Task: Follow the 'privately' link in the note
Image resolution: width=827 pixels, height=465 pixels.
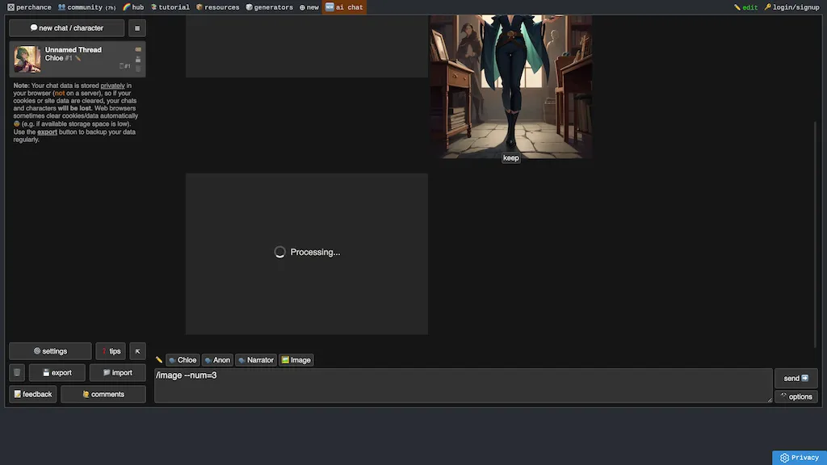Action: (x=112, y=86)
